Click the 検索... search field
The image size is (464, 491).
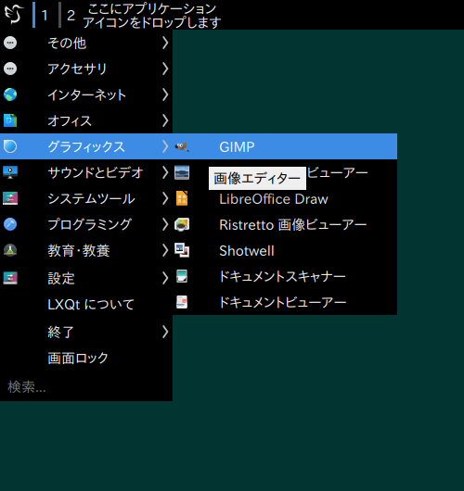click(x=86, y=387)
